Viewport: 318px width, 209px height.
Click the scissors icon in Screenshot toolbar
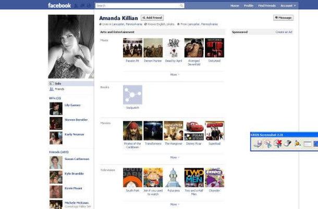pos(268,144)
